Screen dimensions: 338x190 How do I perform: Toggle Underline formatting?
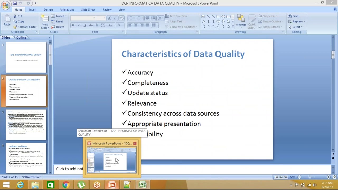click(84, 25)
